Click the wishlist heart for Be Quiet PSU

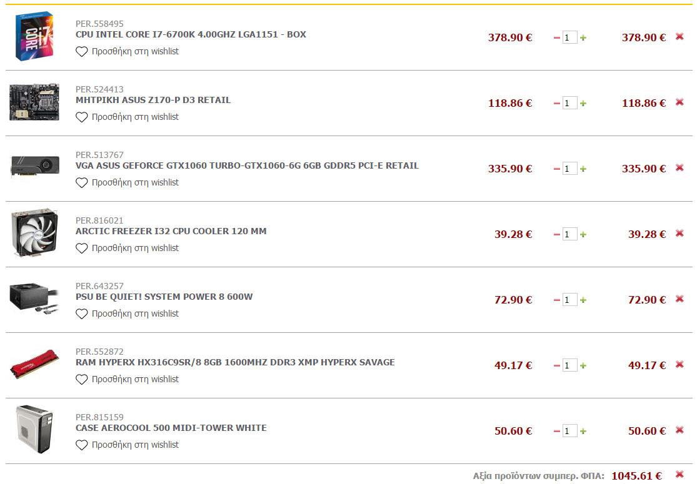(82, 314)
